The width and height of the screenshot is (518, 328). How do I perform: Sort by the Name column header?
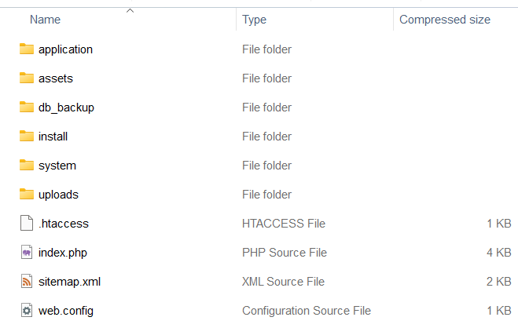46,20
